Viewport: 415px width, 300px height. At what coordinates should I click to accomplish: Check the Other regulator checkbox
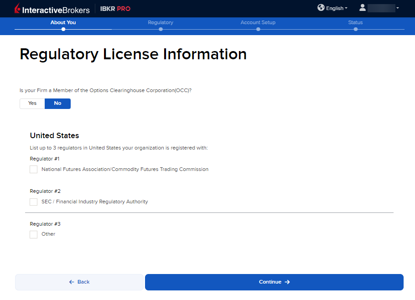pos(34,234)
